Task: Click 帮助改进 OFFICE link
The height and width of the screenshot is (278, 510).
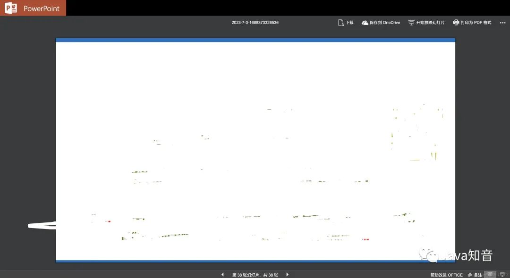Action: click(446, 275)
